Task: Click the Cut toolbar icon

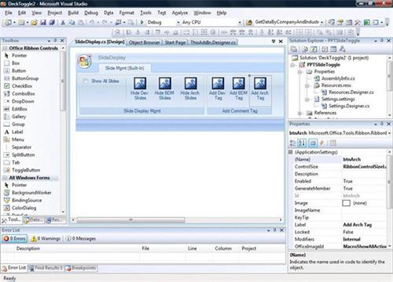Action: pyautogui.click(x=63, y=23)
